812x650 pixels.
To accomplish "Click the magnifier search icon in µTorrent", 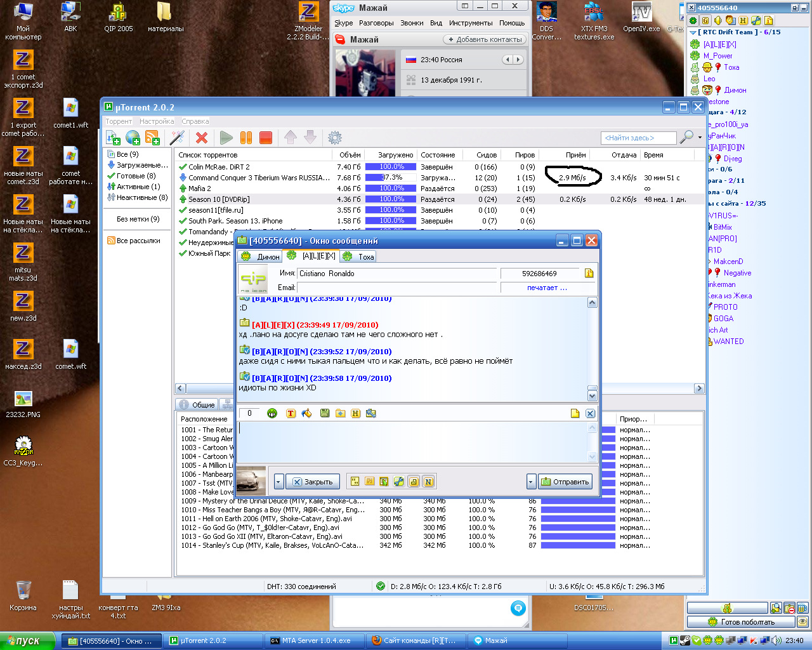I will (686, 137).
